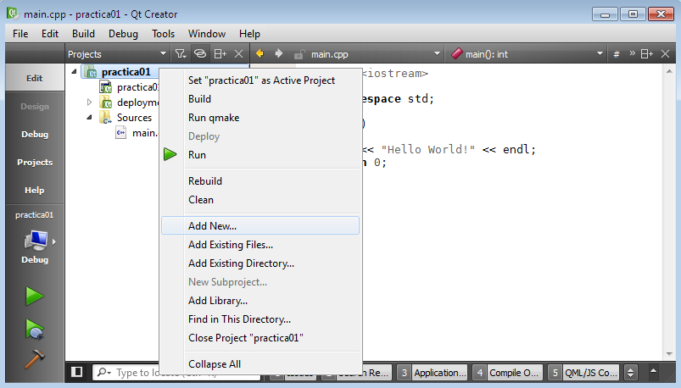Collapse the Sources folder node
Viewport: 681px width, 388px height.
coord(89,117)
